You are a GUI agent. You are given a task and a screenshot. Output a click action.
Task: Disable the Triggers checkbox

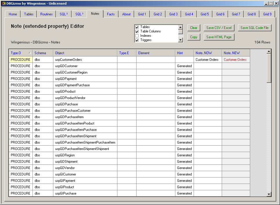click(137, 40)
